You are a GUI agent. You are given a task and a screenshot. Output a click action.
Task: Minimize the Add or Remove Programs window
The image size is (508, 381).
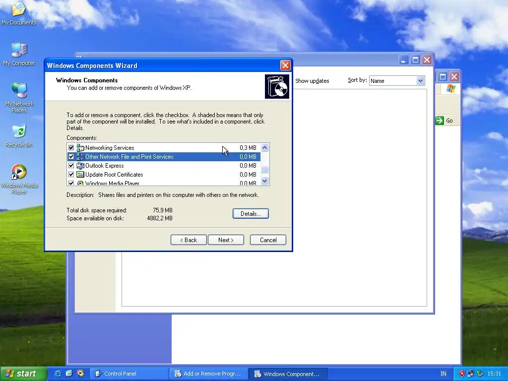click(x=404, y=60)
